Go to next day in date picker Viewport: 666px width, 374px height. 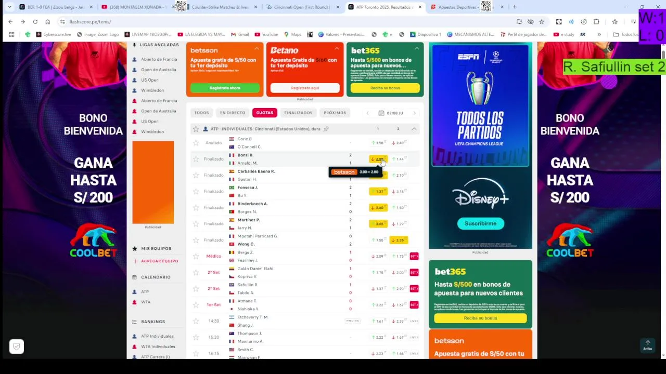[415, 113]
